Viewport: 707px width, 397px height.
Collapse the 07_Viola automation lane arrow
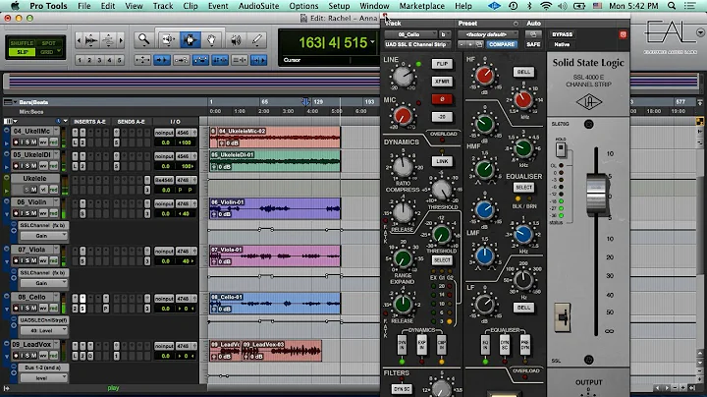[x=7, y=261]
